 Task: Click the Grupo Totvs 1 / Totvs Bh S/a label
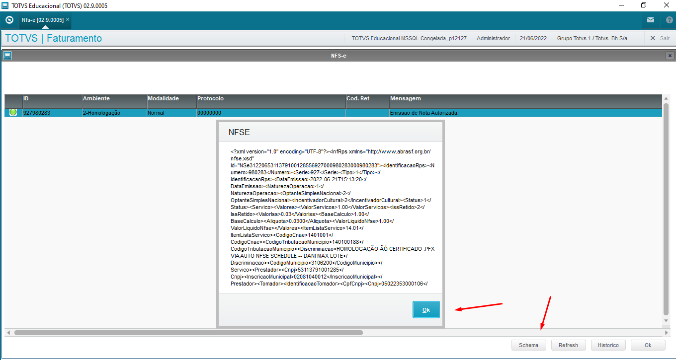[x=592, y=38]
